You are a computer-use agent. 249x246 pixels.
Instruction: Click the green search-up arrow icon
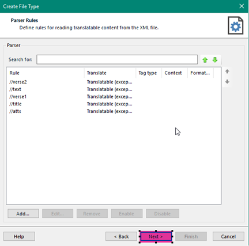click(205, 60)
